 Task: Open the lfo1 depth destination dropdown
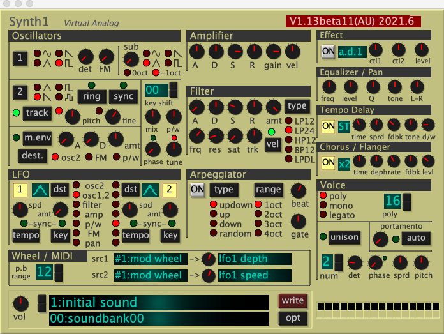point(255,259)
